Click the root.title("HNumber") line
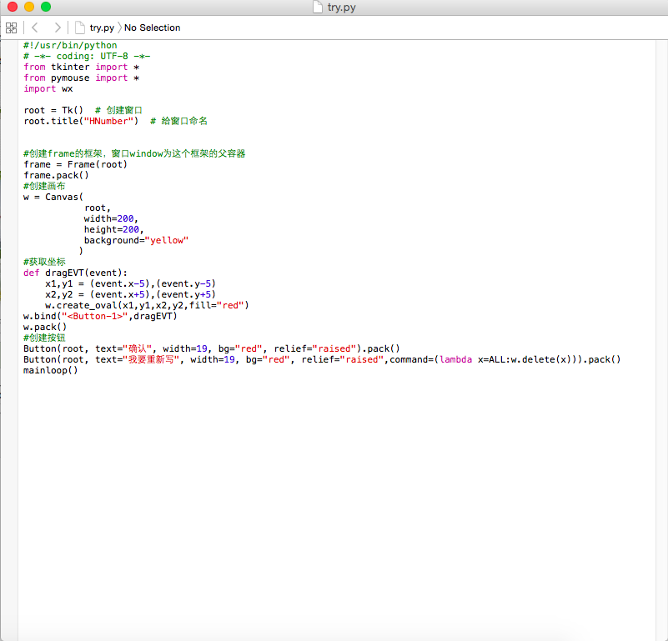Viewport: 668px width, 641px height. coord(81,121)
